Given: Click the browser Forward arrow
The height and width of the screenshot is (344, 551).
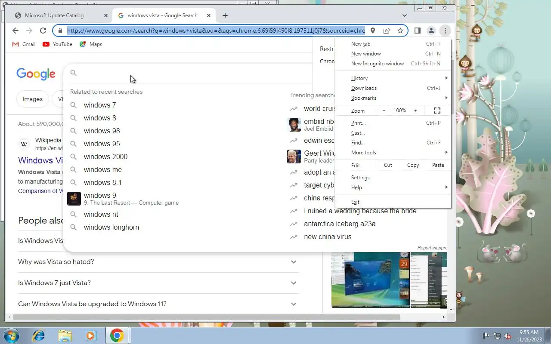Looking at the screenshot, I should pos(29,31).
